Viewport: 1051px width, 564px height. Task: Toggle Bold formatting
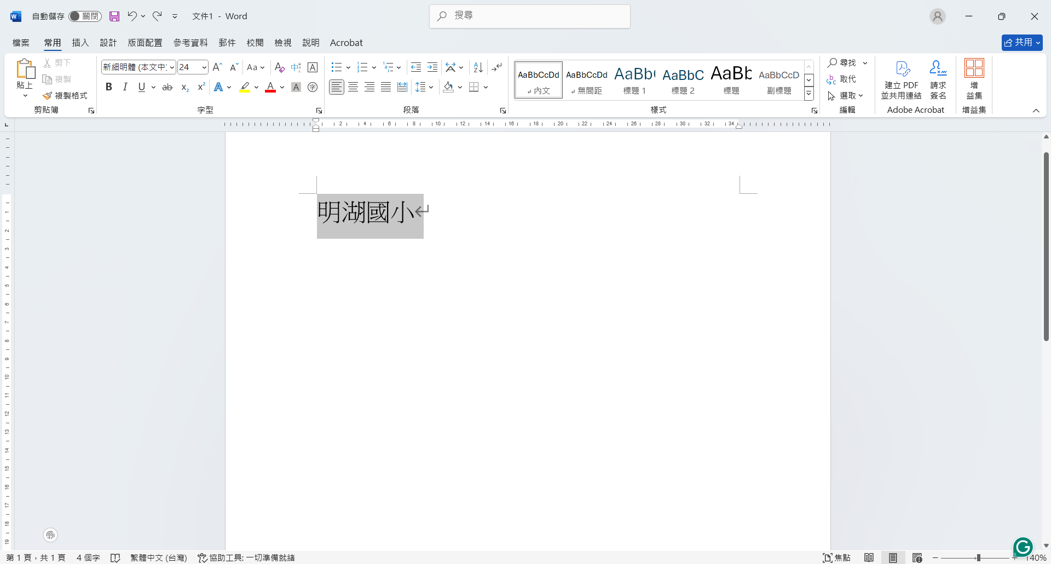109,87
